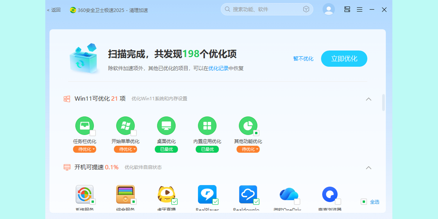Open the 优化记录 link

click(218, 68)
